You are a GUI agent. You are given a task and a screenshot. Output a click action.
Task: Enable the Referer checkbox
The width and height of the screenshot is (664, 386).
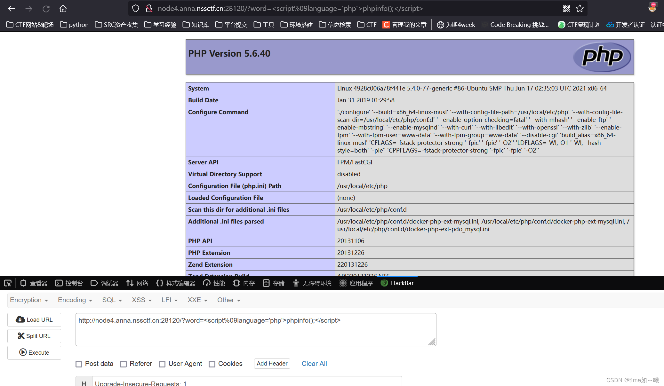[x=123, y=364]
